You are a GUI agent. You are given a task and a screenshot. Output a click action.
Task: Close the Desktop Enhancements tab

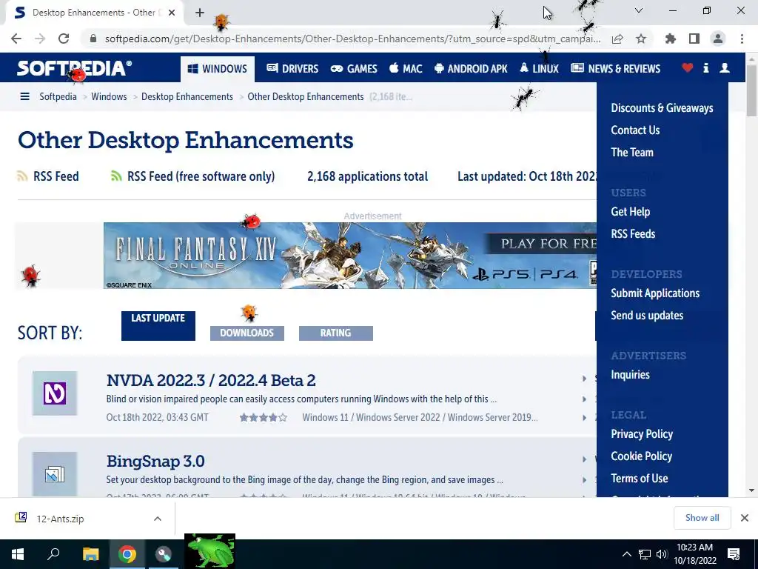click(172, 13)
